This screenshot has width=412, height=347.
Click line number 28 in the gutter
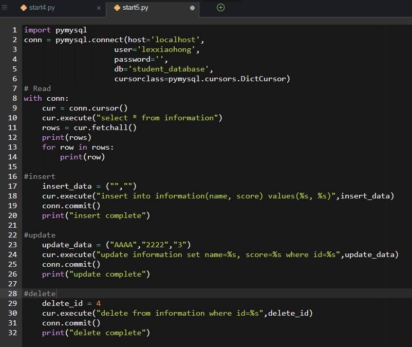(x=12, y=294)
